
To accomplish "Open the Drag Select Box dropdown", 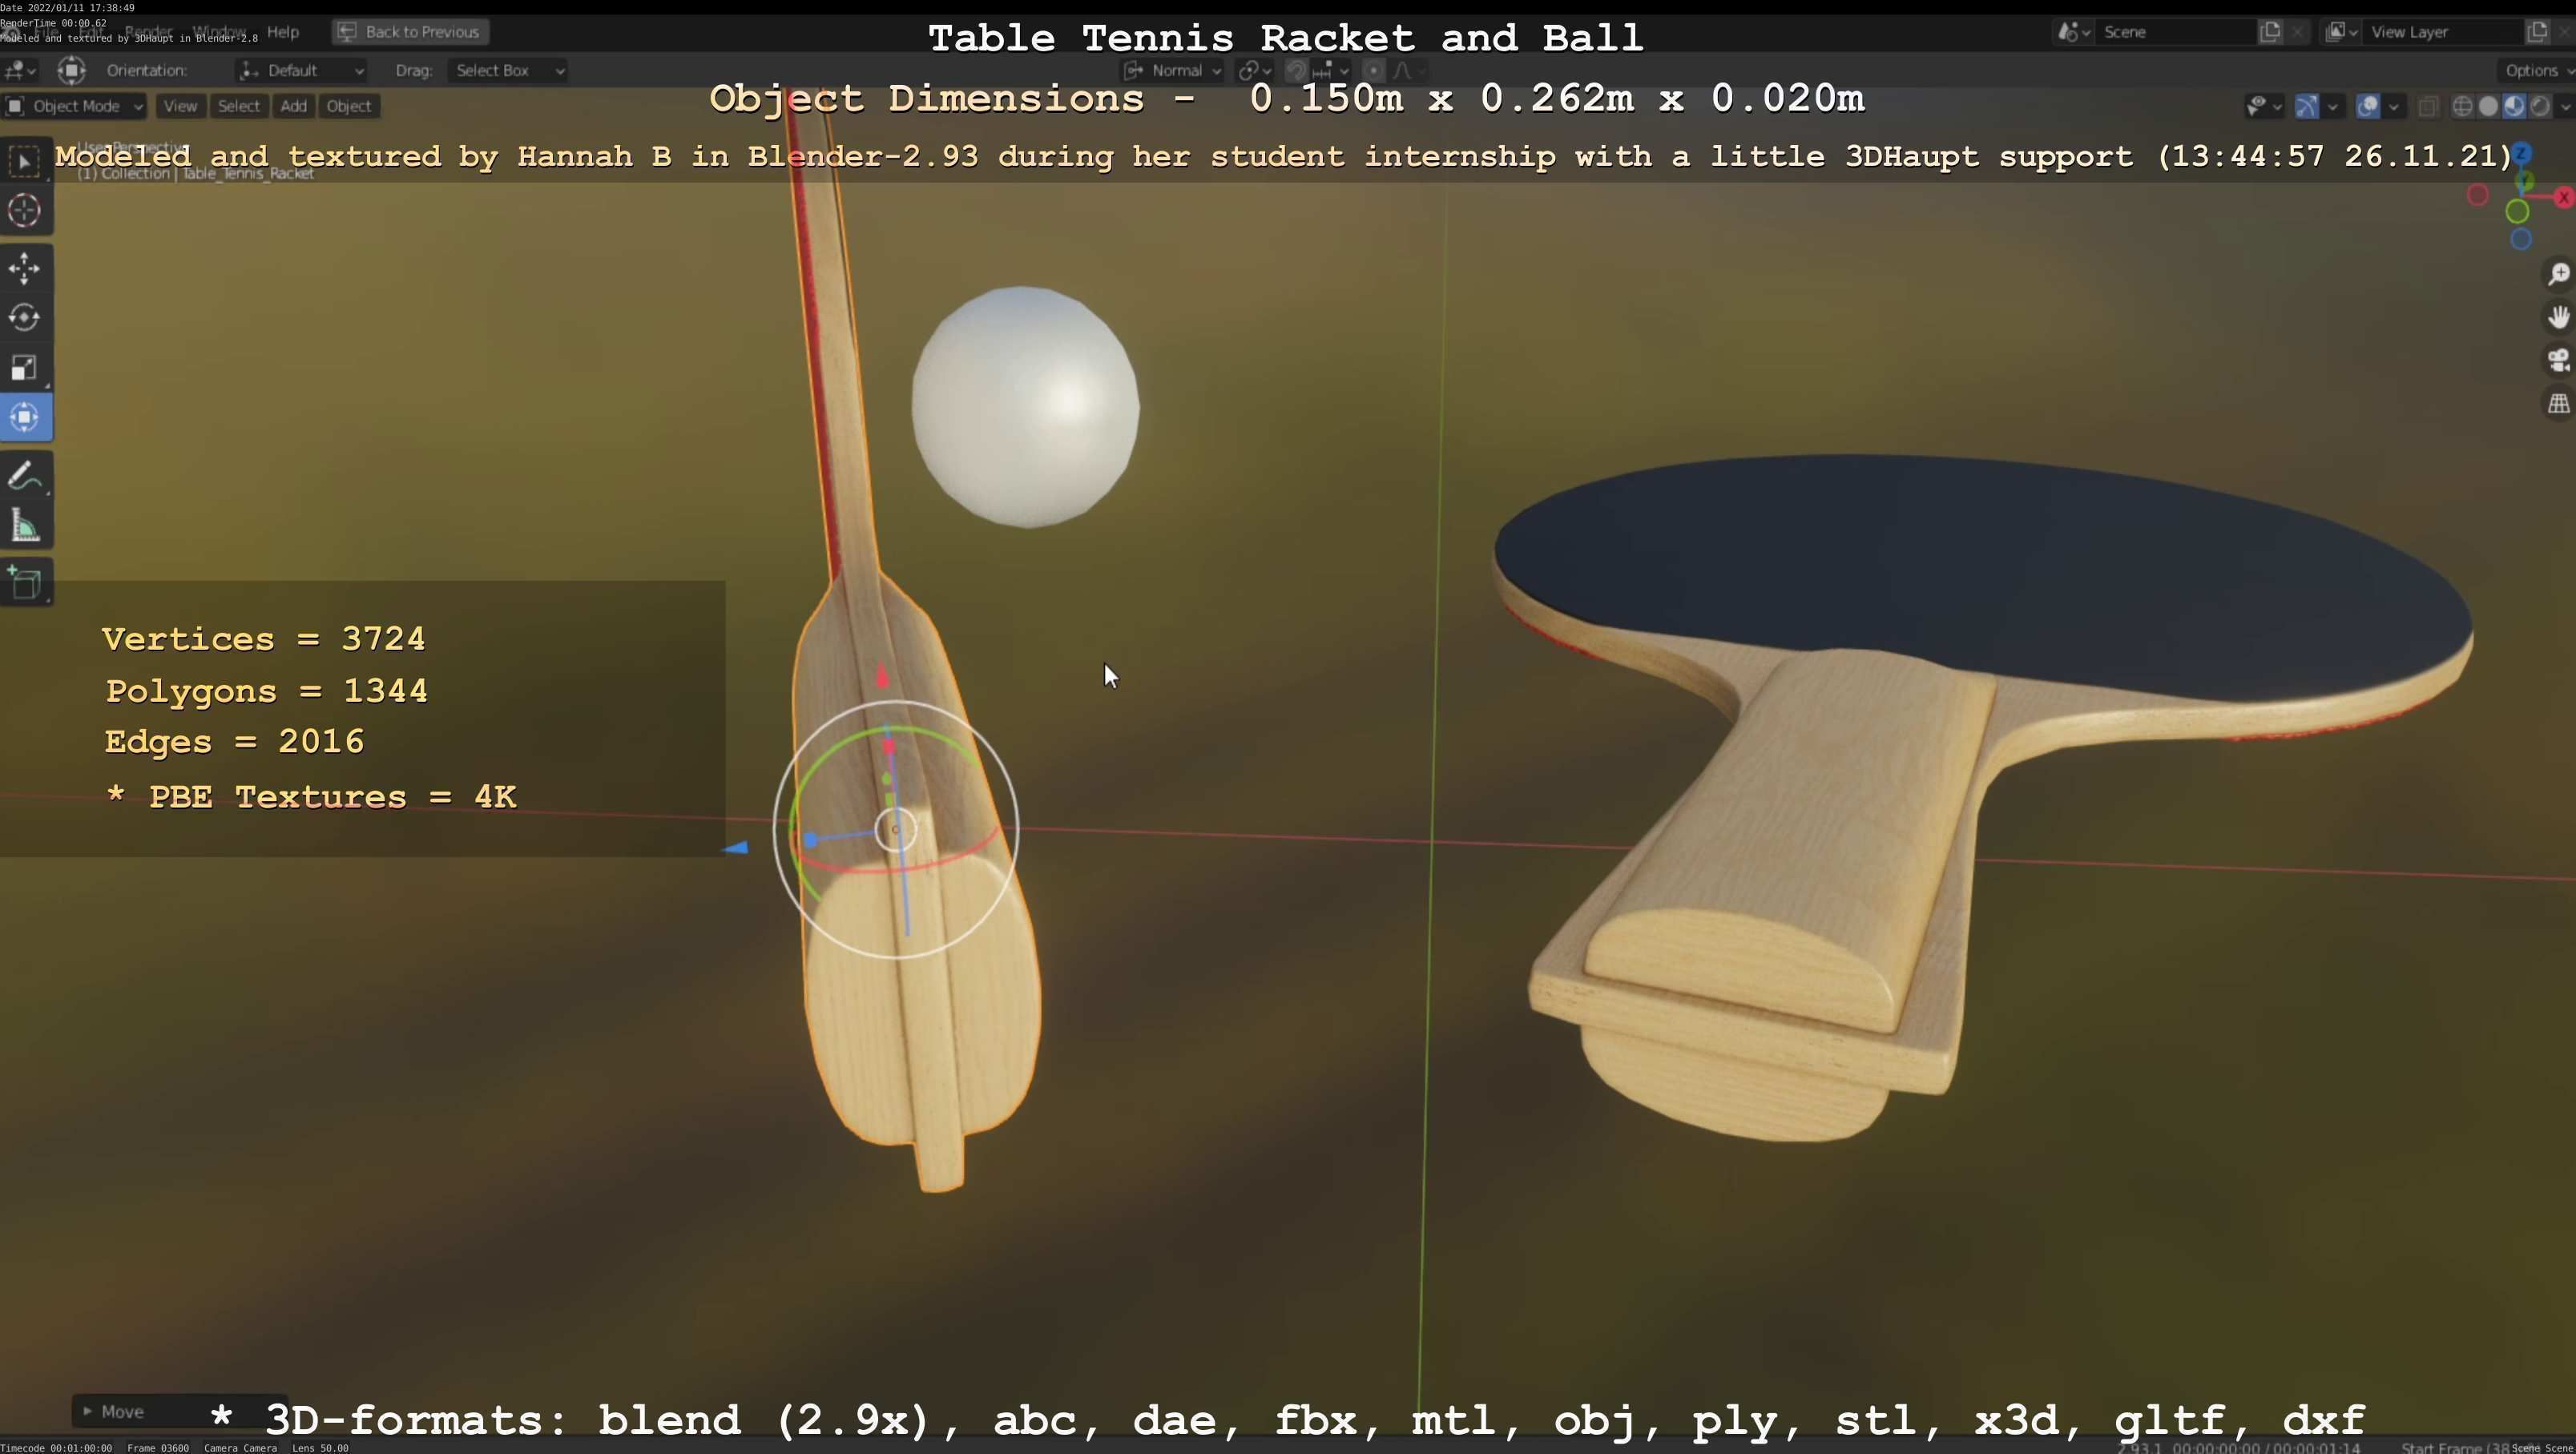I will 508,70.
